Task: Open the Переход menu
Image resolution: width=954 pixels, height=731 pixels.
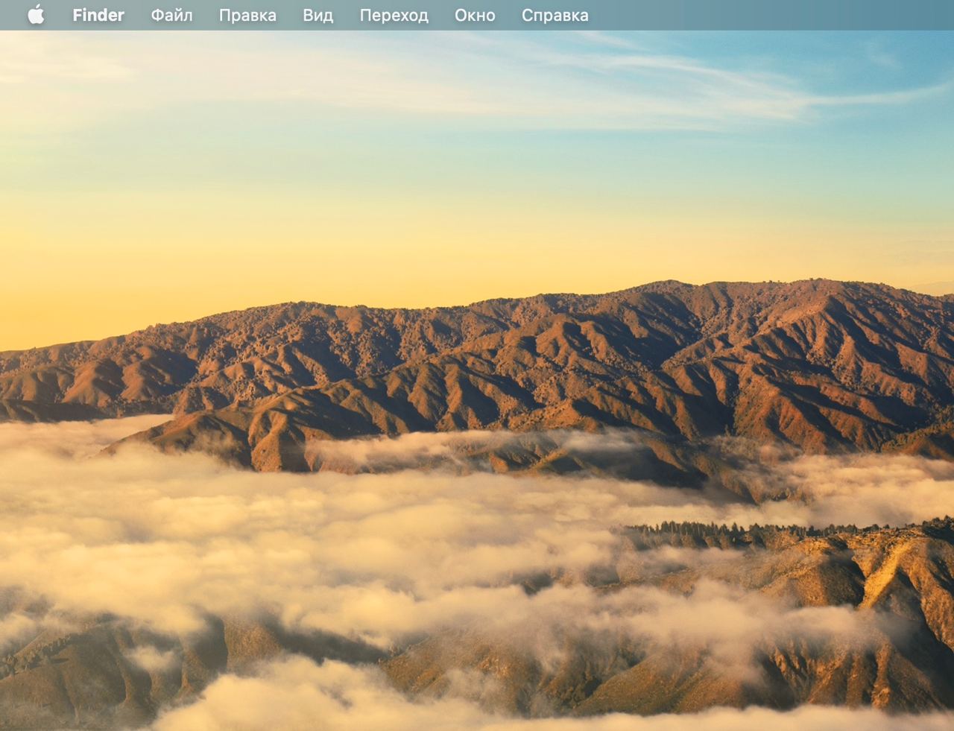Action: coord(394,15)
